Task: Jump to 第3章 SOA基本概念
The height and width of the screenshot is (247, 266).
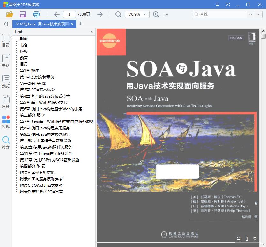Action: (x=37, y=90)
